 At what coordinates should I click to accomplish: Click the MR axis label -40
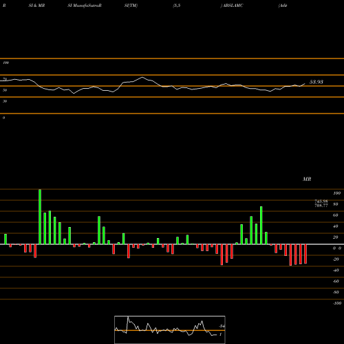336,270
